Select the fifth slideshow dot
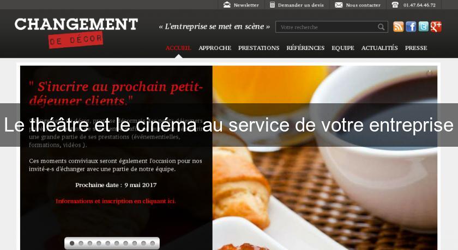The image size is (458, 250). [108, 243]
